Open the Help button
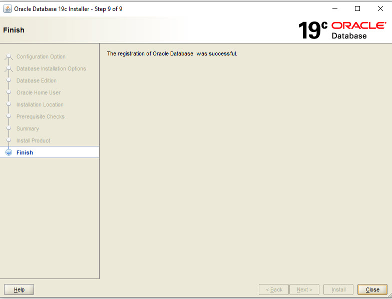Viewport: 392px width, 299px height. 19,289
